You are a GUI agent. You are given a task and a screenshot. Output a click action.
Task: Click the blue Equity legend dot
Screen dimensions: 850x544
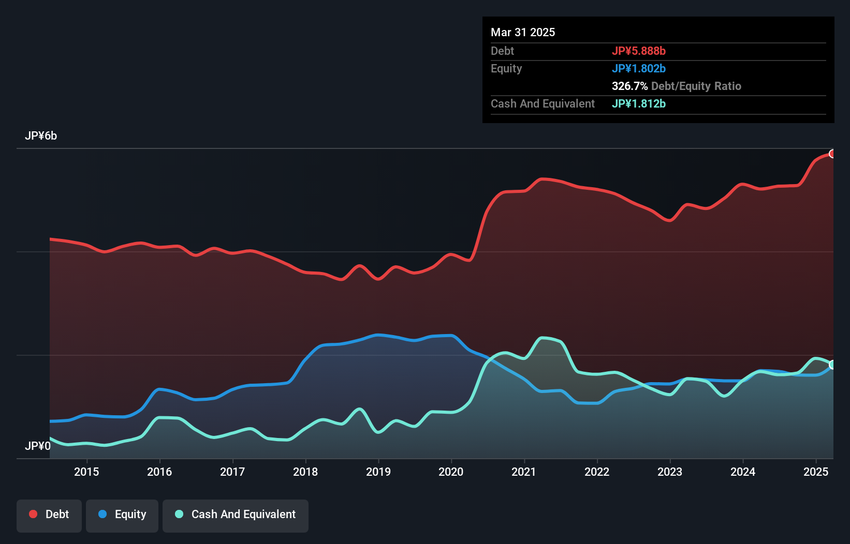102,514
